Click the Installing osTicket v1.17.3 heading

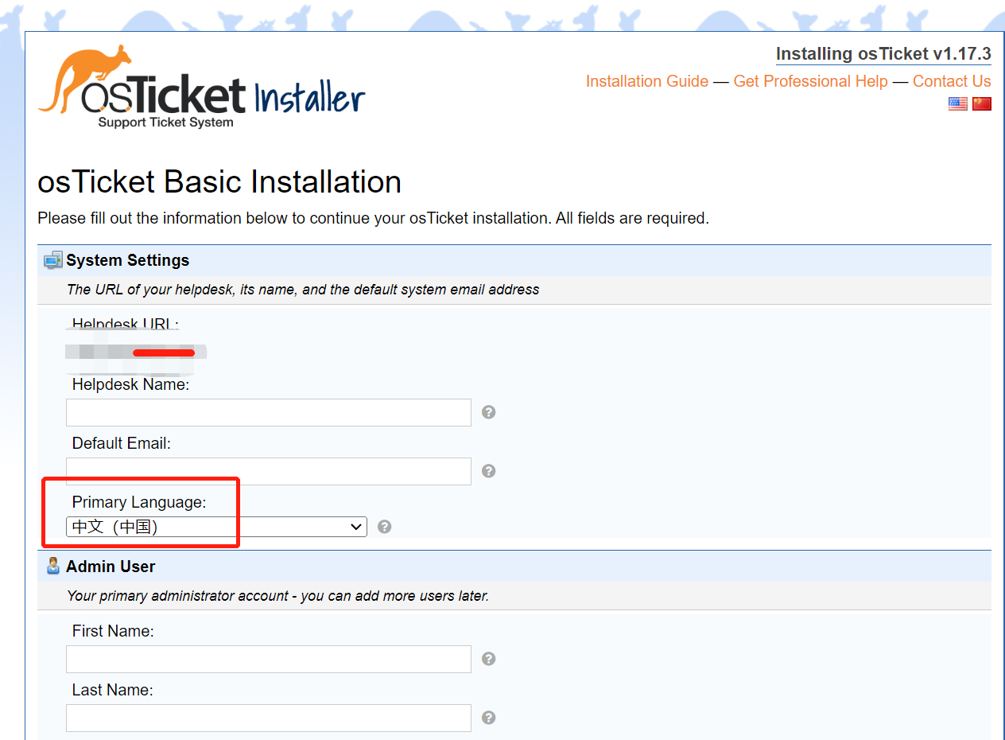(883, 54)
